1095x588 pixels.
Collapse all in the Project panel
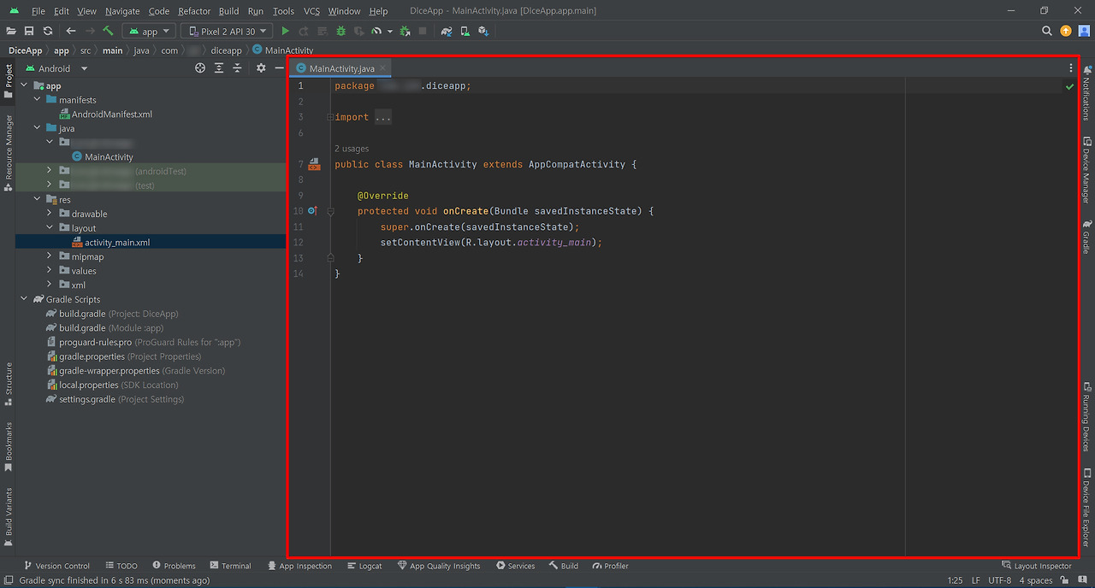[x=237, y=68]
